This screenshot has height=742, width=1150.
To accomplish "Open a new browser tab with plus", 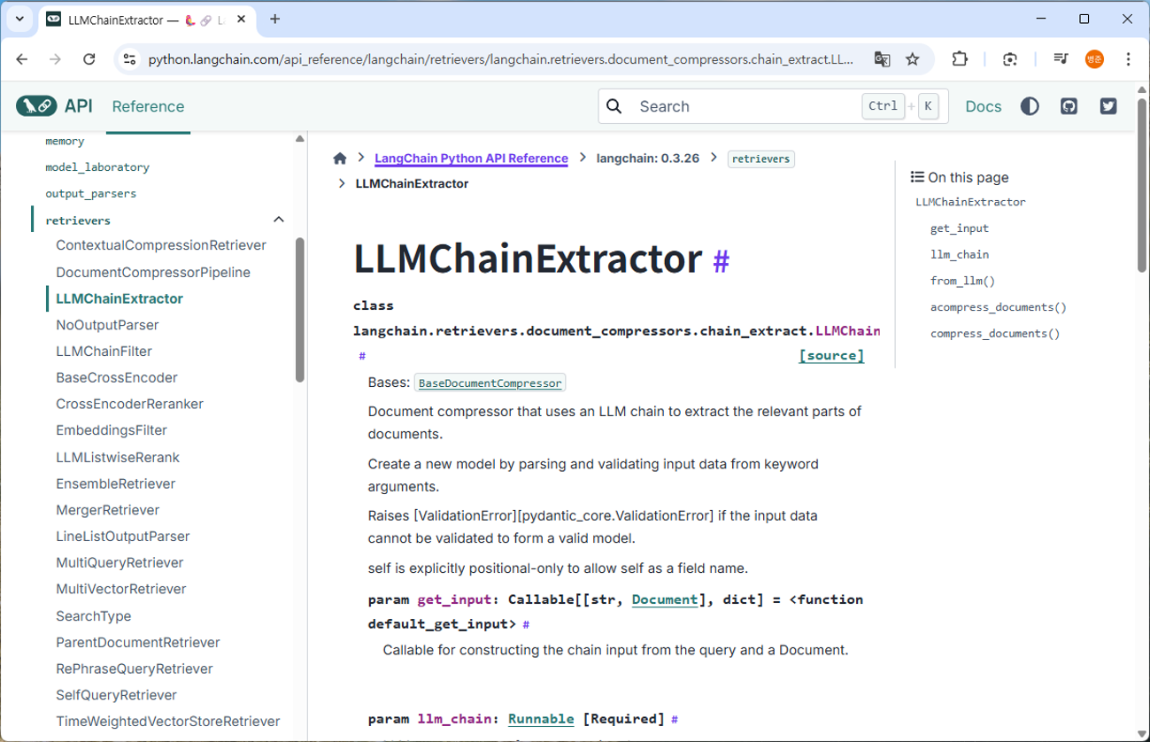I will tap(275, 19).
